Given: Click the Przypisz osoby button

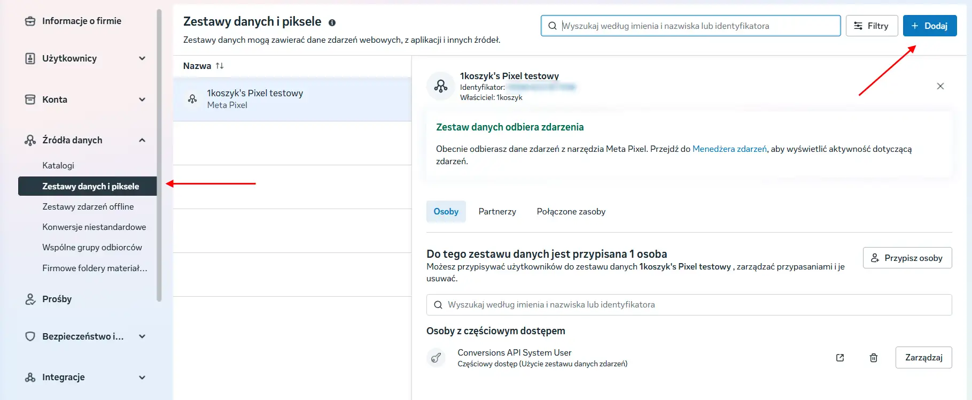Looking at the screenshot, I should point(907,258).
